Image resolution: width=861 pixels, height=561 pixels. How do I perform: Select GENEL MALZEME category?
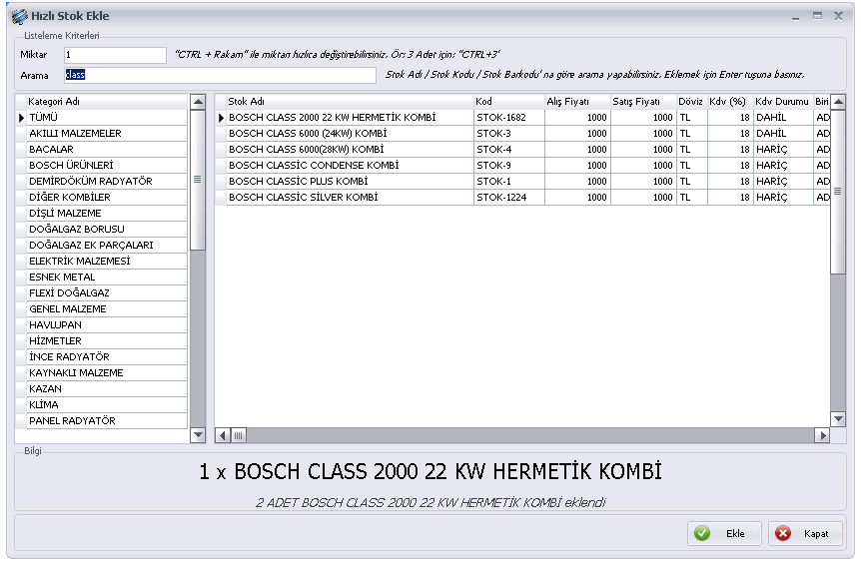coord(107,308)
